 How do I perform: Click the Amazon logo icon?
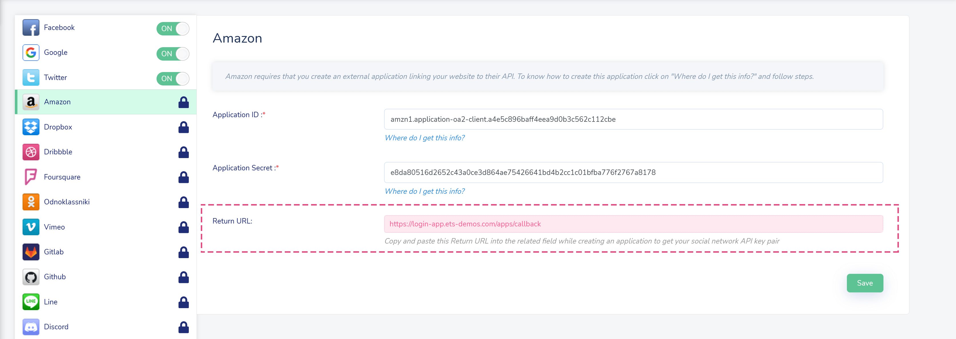31,102
